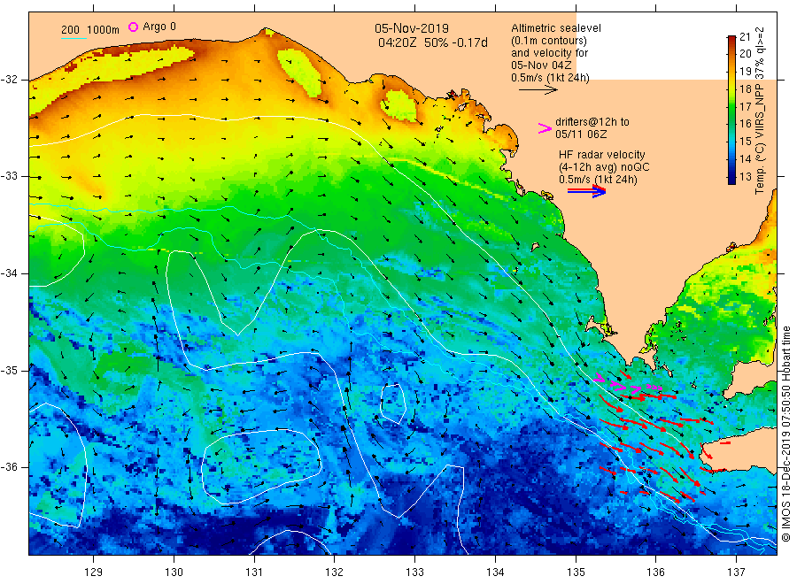The height and width of the screenshot is (584, 797).
Task: Click the '200 1000m' depth legend text
Action: click(90, 30)
